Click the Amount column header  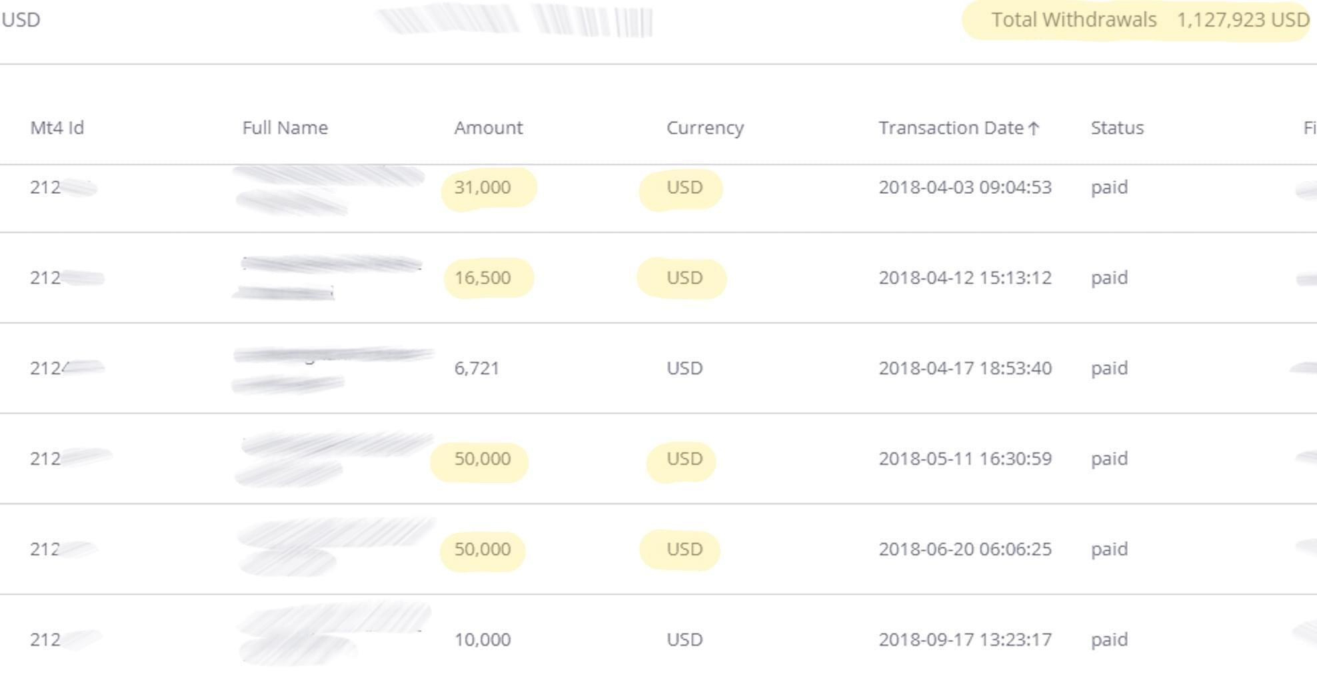[488, 128]
